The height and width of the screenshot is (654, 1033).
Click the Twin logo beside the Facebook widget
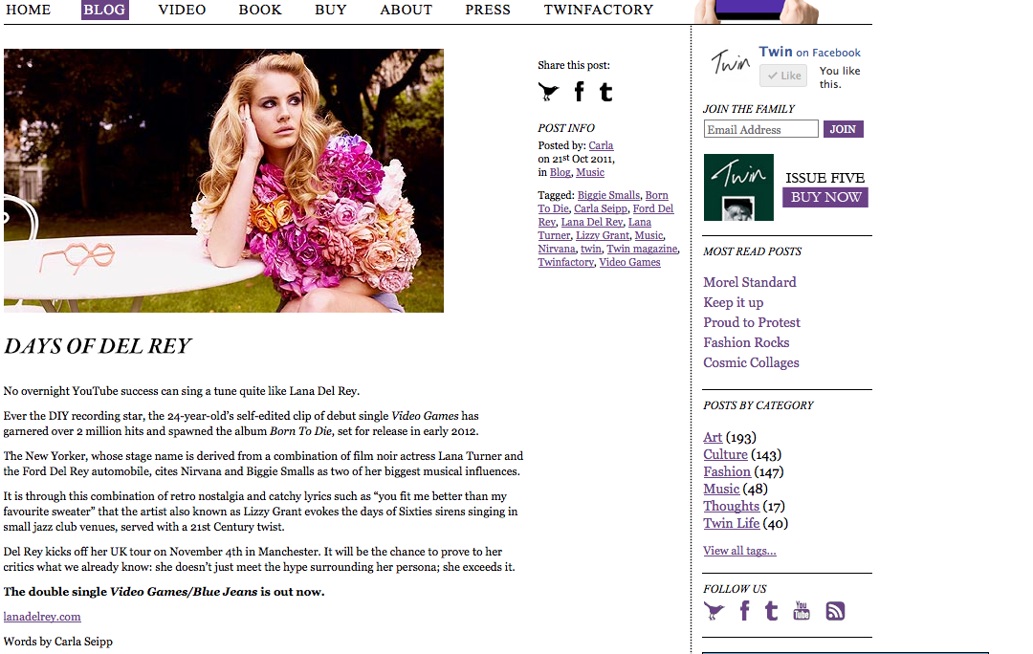[730, 64]
